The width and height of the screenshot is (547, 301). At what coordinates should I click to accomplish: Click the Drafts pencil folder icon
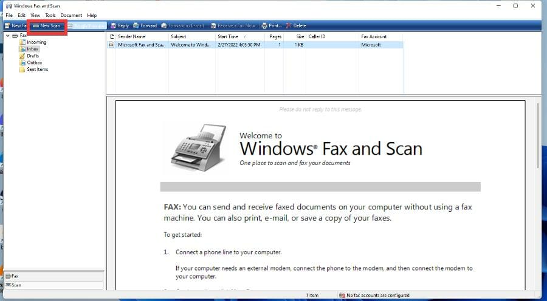tap(22, 56)
